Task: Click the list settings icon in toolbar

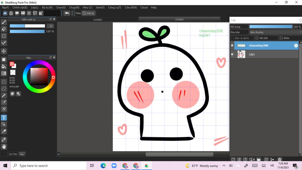Action: [x=35, y=13]
